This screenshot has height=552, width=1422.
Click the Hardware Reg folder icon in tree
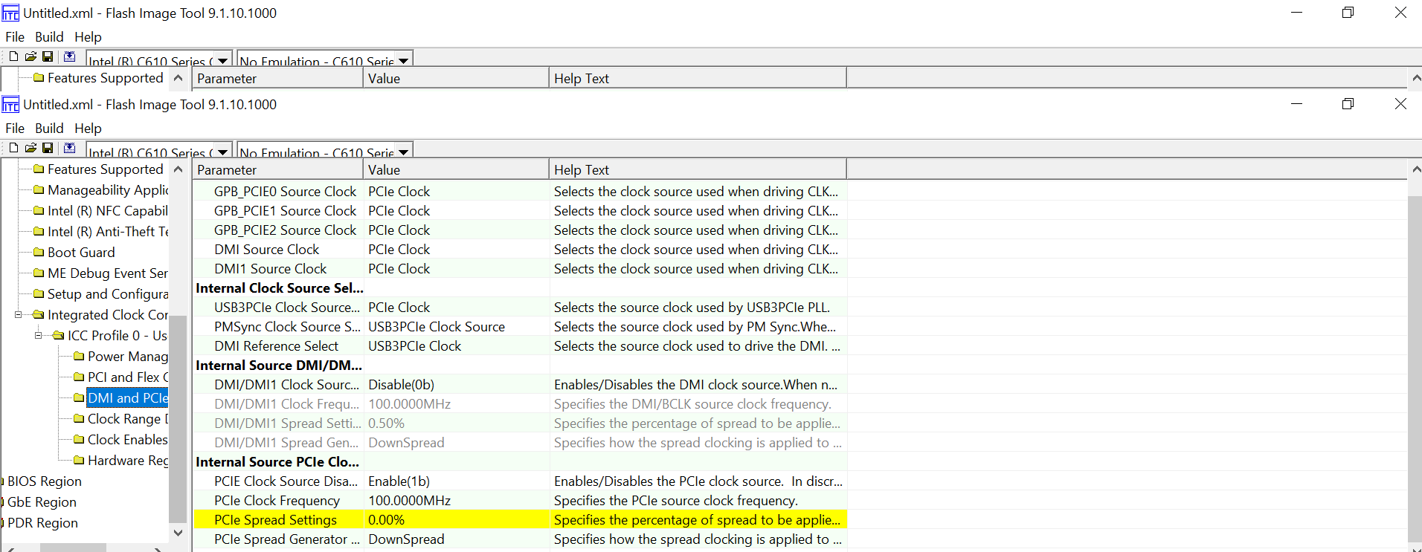[x=80, y=461]
